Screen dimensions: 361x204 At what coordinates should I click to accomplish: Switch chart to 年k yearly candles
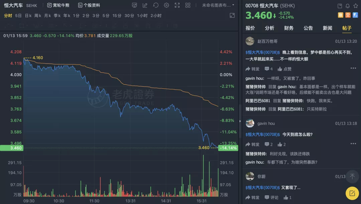pos(67,16)
